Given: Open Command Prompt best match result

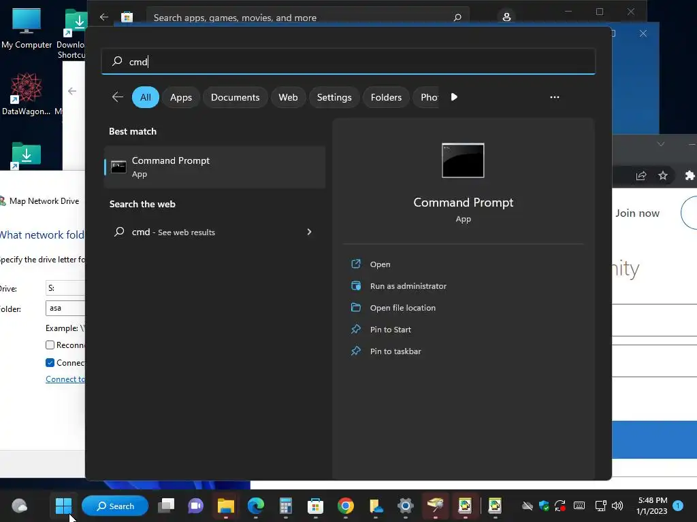Looking at the screenshot, I should tap(214, 167).
